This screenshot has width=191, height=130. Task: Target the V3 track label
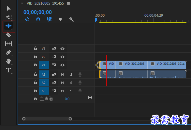(43, 48)
